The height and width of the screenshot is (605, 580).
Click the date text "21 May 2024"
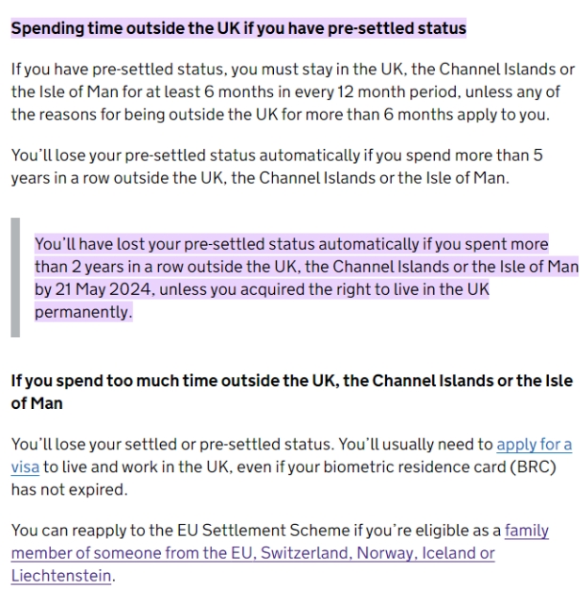tap(105, 289)
